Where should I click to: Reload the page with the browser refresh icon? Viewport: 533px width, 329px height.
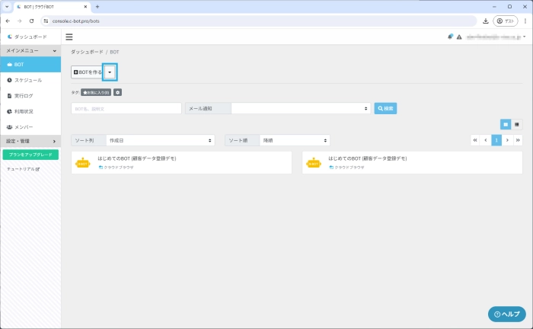click(x=32, y=21)
